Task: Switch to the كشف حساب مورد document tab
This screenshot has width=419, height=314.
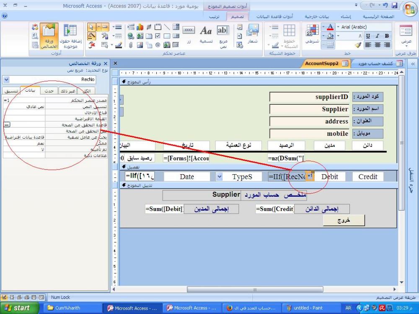Action: click(x=378, y=64)
